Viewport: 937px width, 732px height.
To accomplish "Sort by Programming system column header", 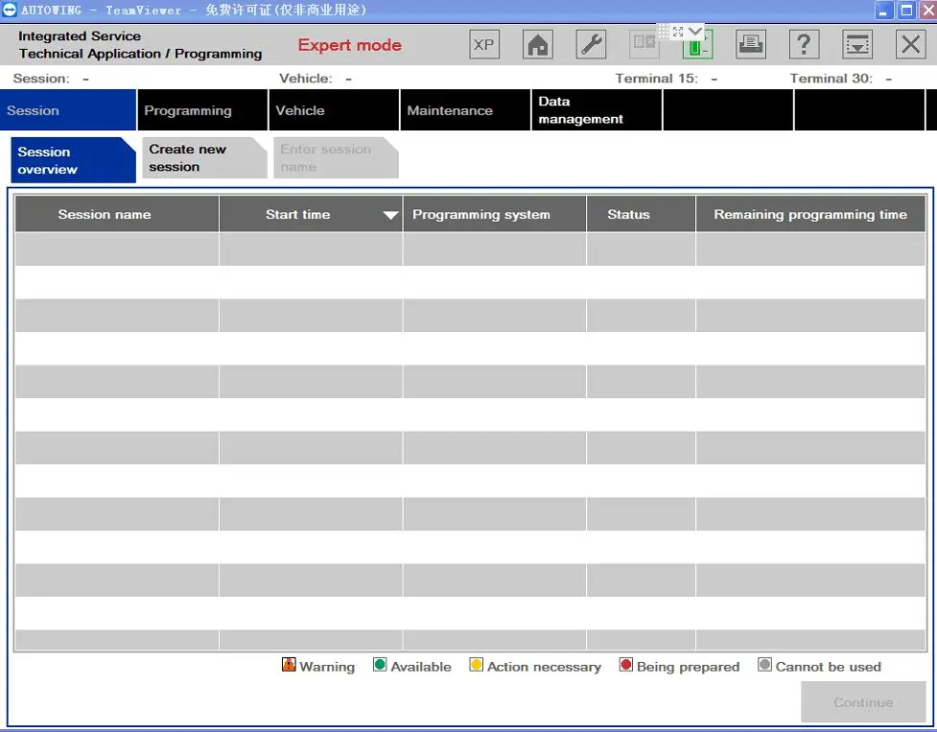I will [x=494, y=214].
